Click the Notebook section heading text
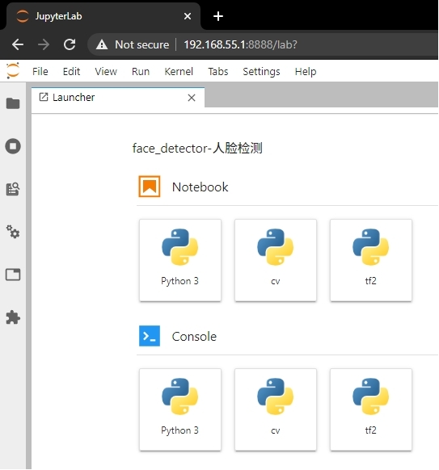The width and height of the screenshot is (439, 470). click(200, 187)
